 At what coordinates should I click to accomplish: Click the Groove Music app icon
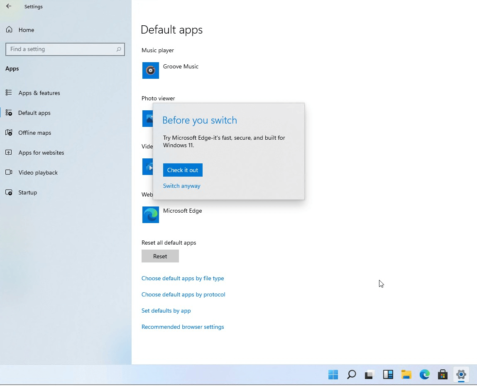tap(150, 70)
